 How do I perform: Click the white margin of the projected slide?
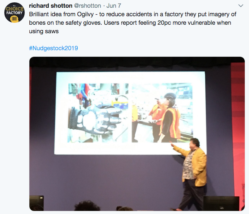[x=130, y=148]
